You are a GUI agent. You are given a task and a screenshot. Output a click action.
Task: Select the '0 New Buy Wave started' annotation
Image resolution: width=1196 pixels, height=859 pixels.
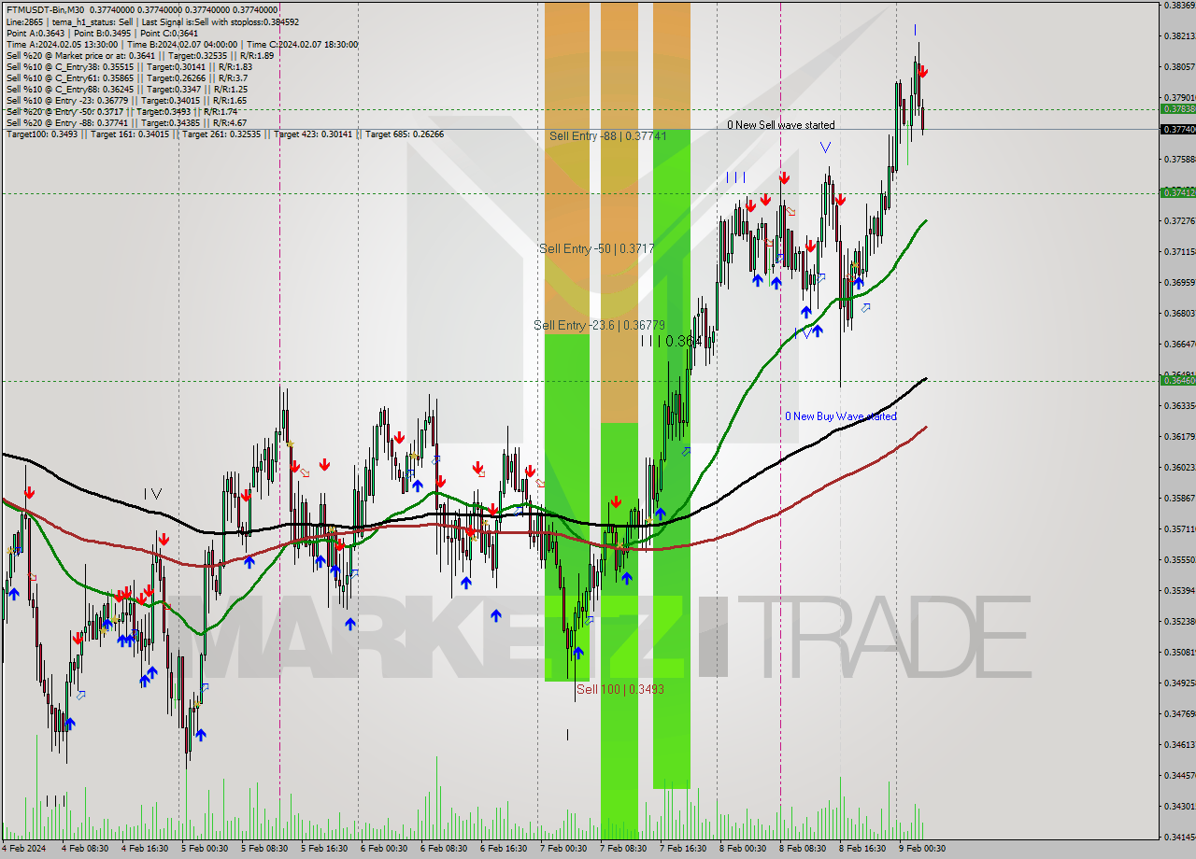click(840, 416)
